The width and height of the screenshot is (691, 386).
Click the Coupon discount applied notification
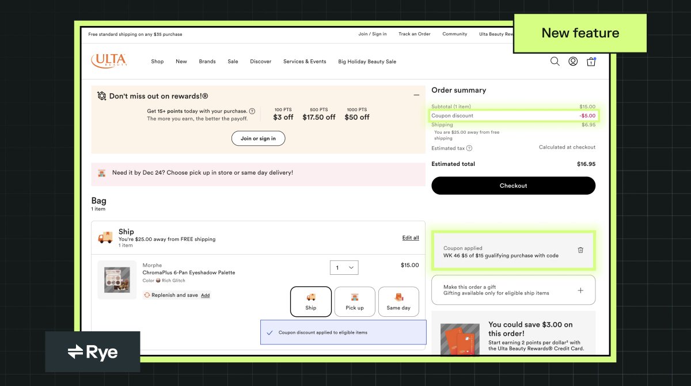click(343, 332)
